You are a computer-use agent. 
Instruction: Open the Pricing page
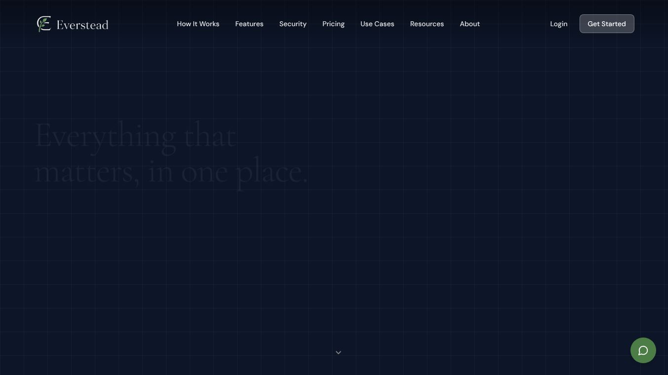334,24
